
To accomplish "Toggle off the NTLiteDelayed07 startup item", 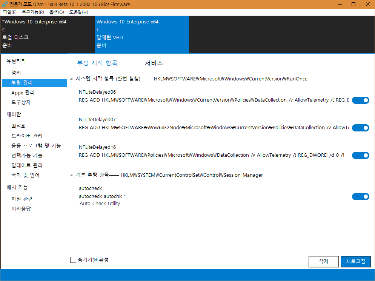I will pos(360,128).
